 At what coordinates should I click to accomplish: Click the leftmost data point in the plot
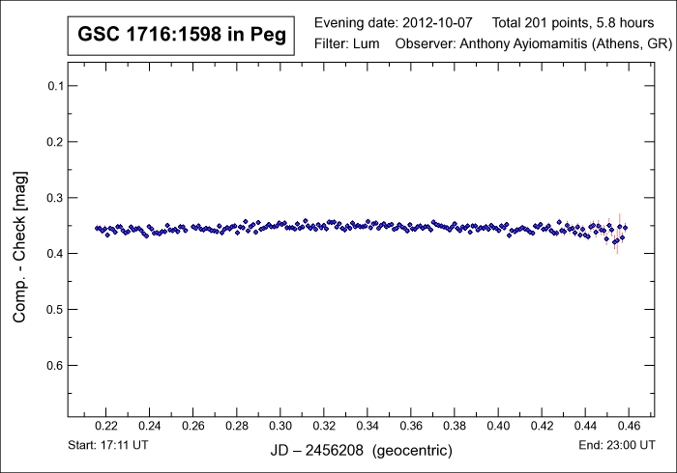point(97,228)
